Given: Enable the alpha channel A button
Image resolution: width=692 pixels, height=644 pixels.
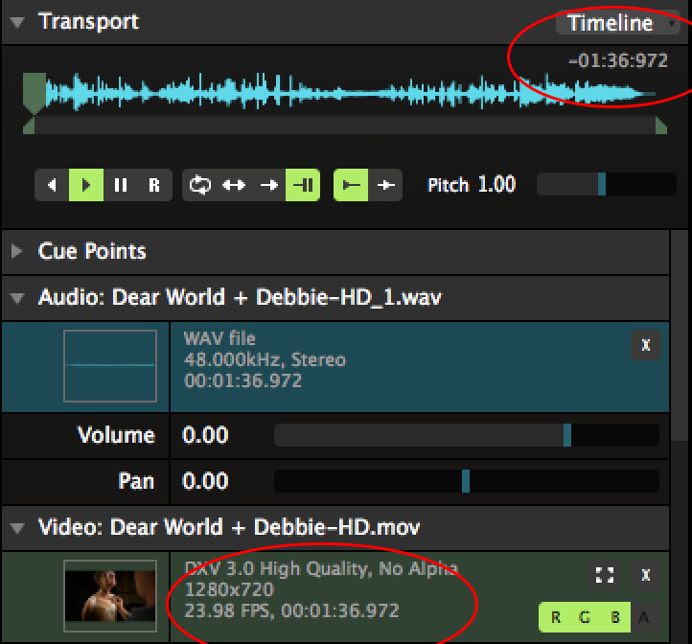Looking at the screenshot, I should pos(644,618).
